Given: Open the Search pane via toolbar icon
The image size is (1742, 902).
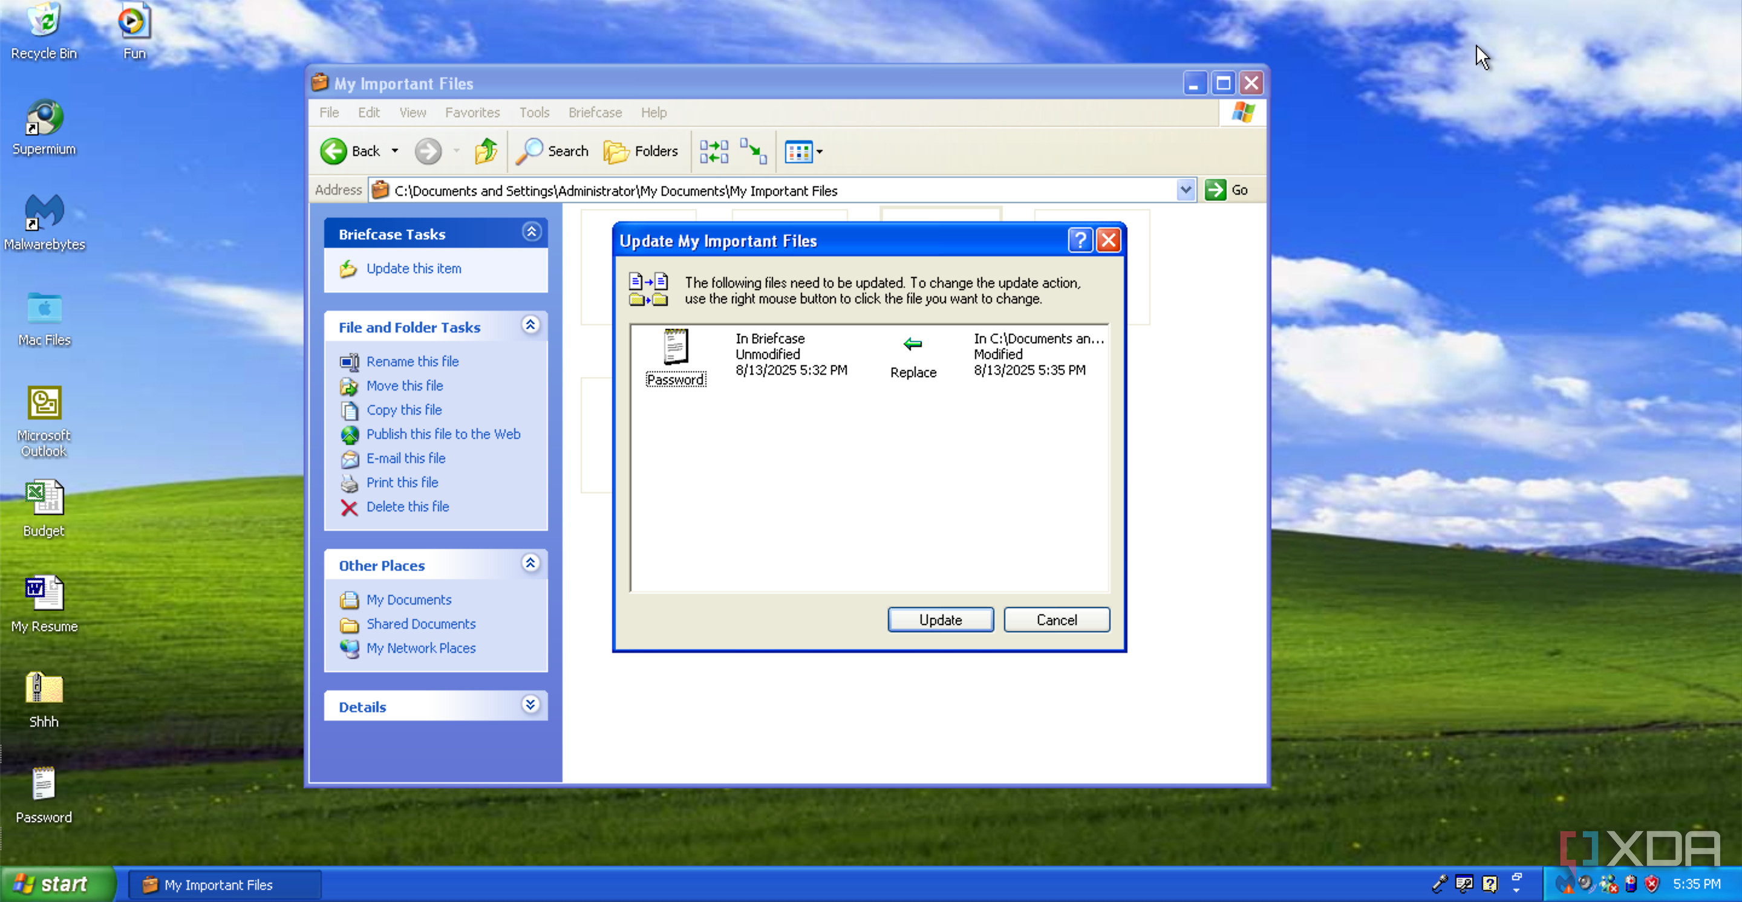Looking at the screenshot, I should point(551,151).
